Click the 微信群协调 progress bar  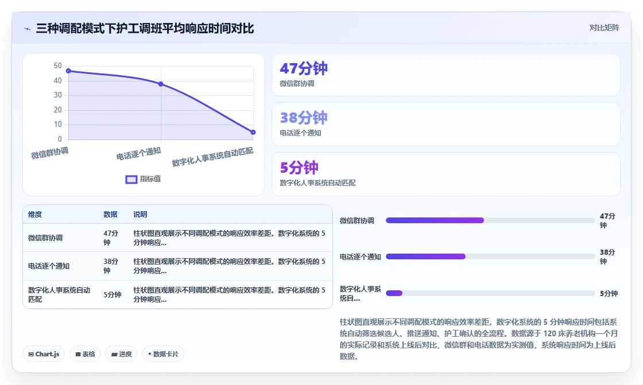pos(490,220)
